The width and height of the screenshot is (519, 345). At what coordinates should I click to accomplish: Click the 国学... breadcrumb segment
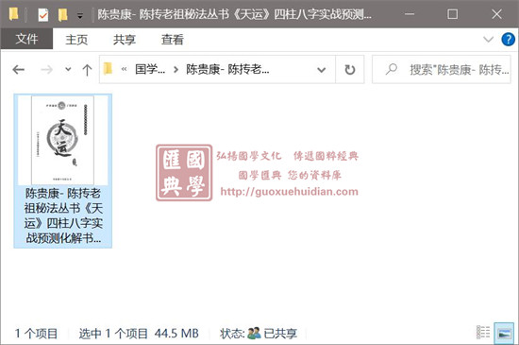[150, 69]
